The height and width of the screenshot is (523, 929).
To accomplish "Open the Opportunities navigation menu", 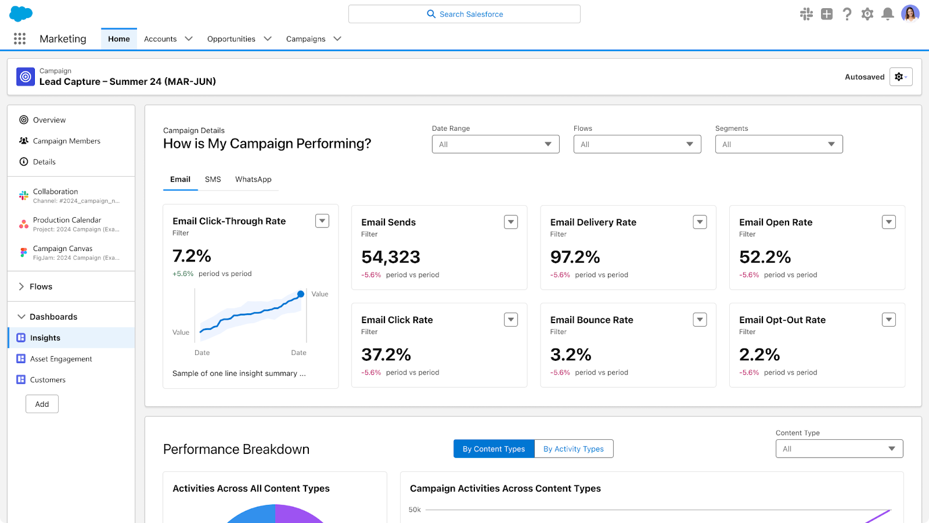I will point(239,38).
